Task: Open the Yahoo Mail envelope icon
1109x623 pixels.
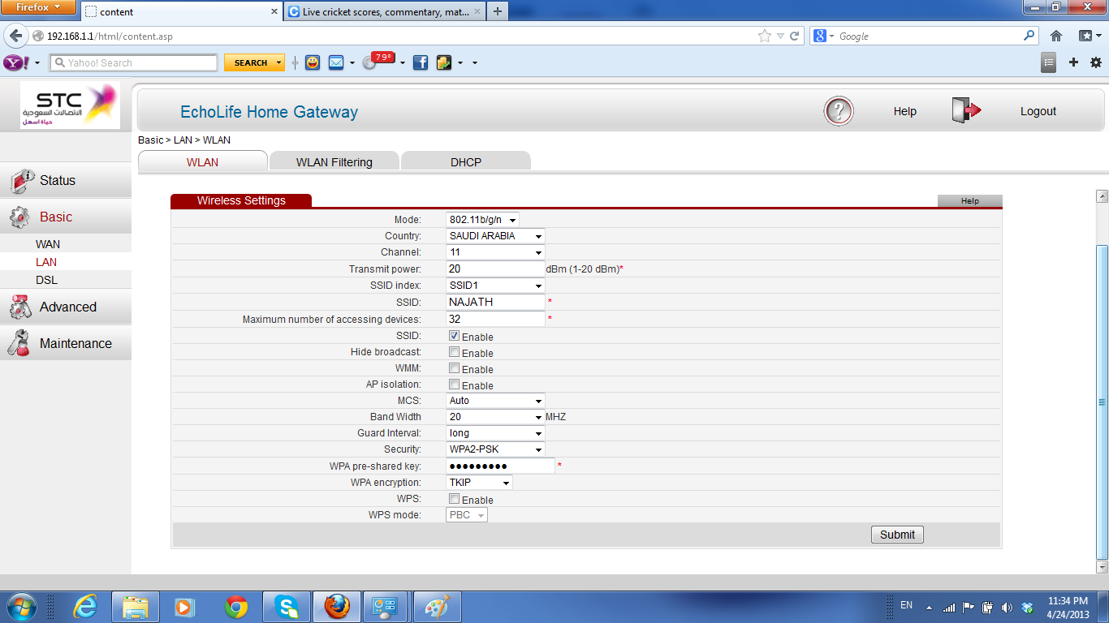Action: (x=336, y=62)
